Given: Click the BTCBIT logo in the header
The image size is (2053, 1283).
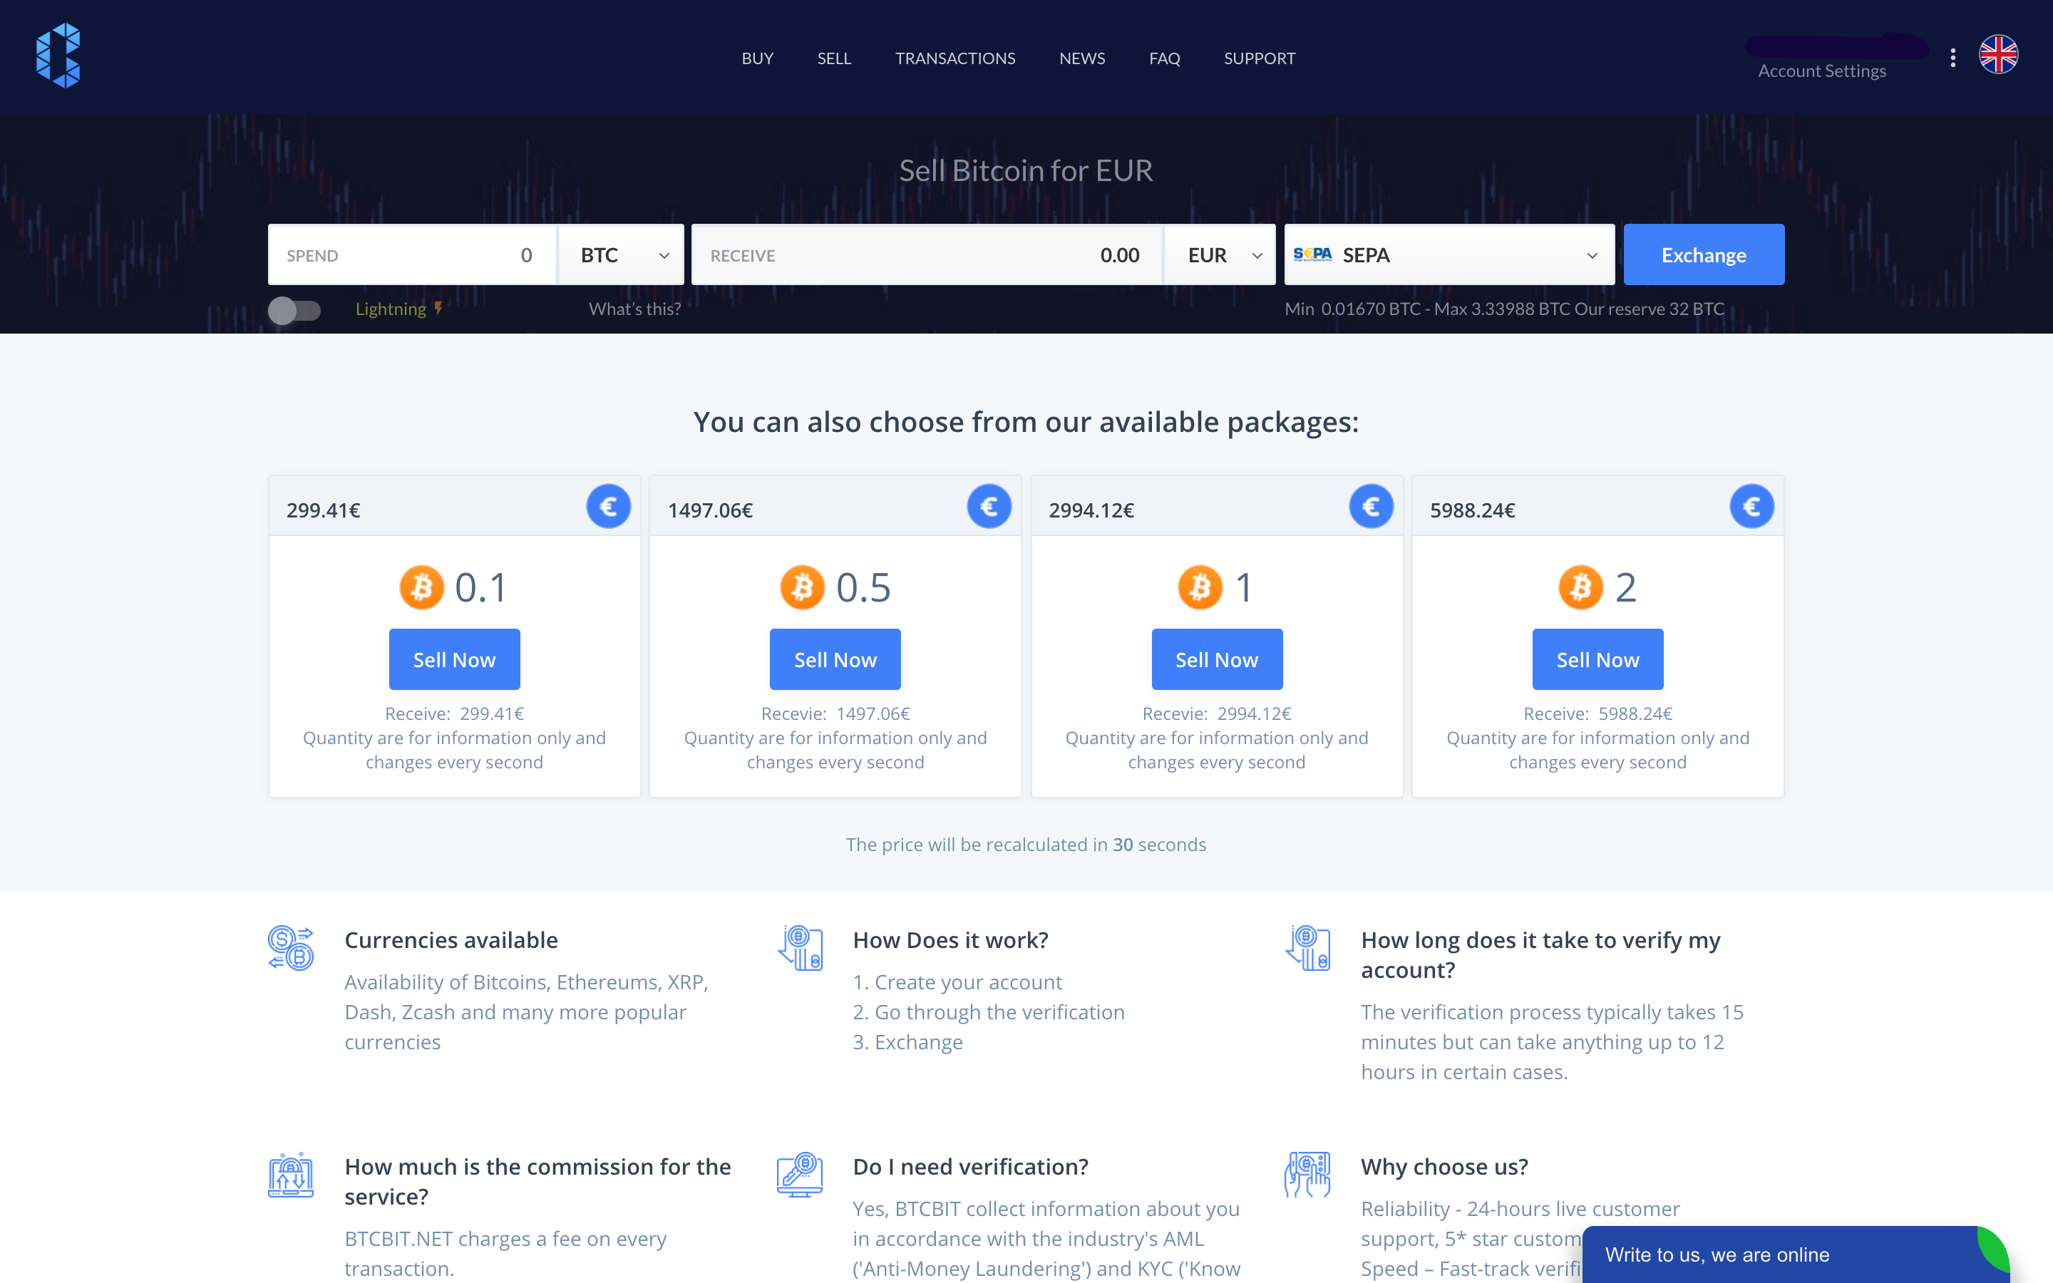Looking at the screenshot, I should point(58,56).
